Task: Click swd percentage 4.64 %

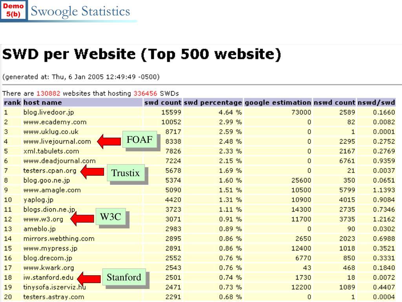Action: pos(230,112)
